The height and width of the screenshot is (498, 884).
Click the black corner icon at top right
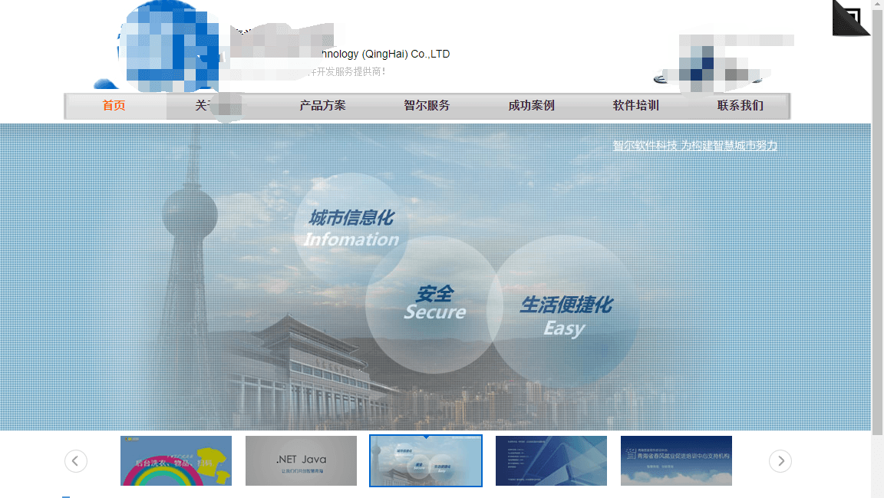point(851,18)
